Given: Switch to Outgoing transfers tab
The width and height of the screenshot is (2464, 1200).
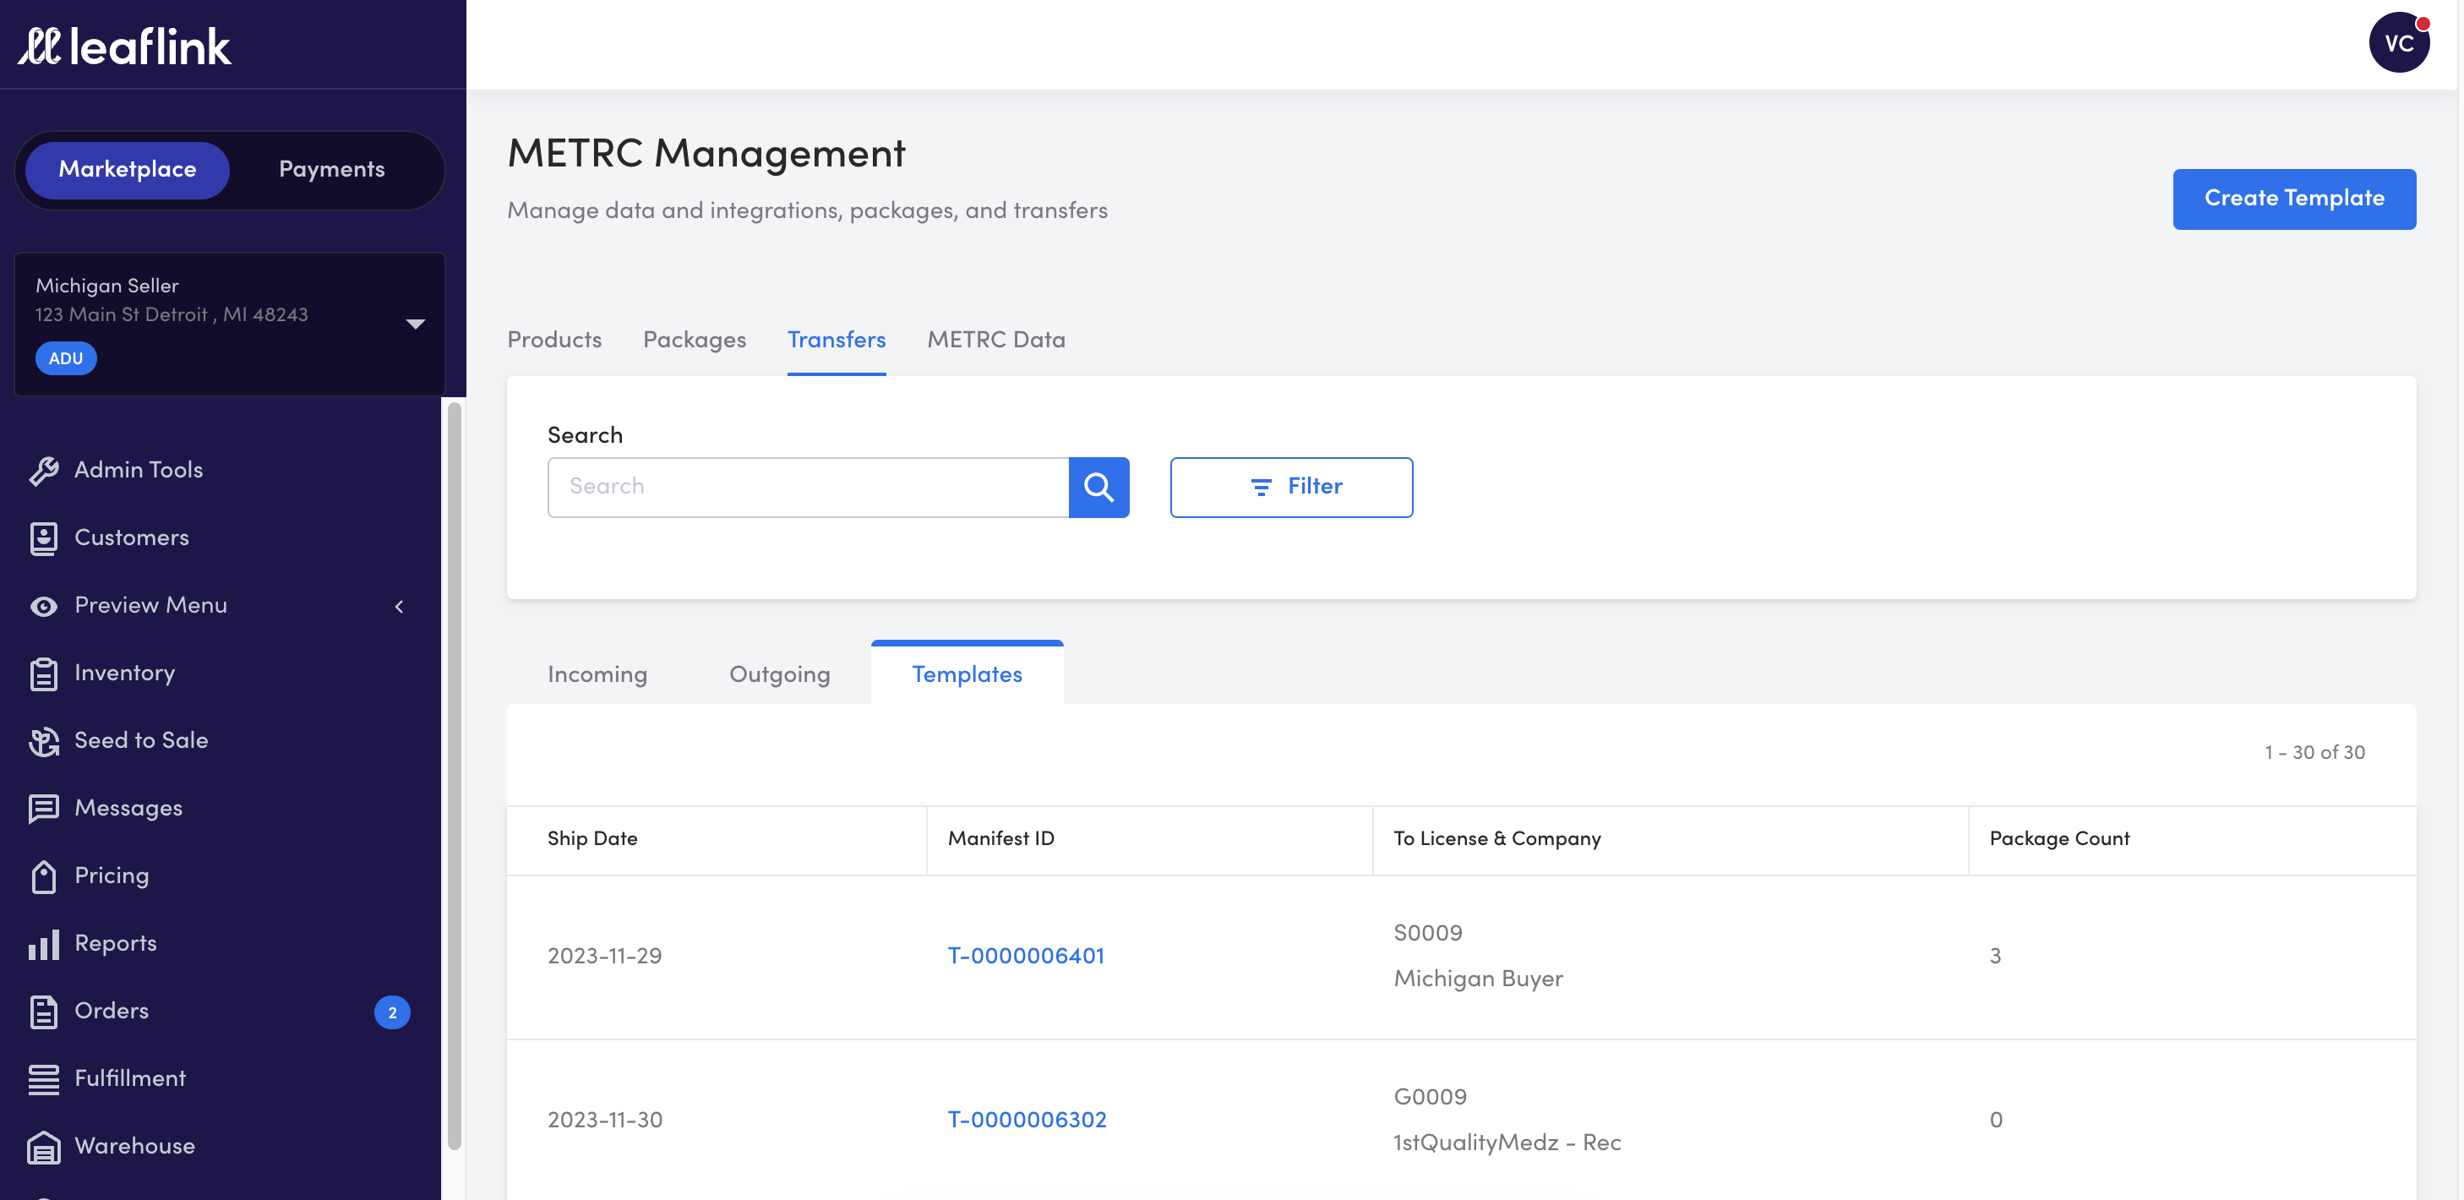Looking at the screenshot, I should coord(780,674).
